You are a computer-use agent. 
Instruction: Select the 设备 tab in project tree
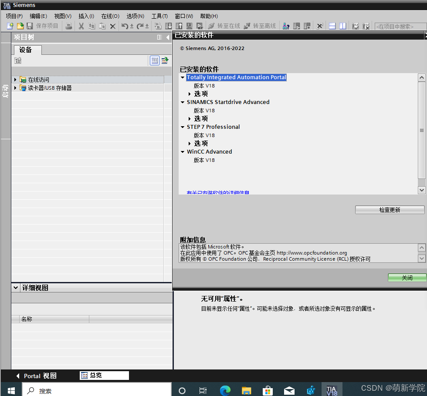tap(27, 50)
